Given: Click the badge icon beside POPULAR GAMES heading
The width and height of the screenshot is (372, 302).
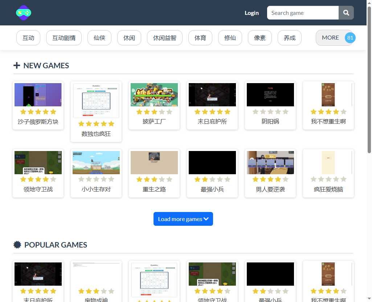Looking at the screenshot, I should (x=17, y=245).
